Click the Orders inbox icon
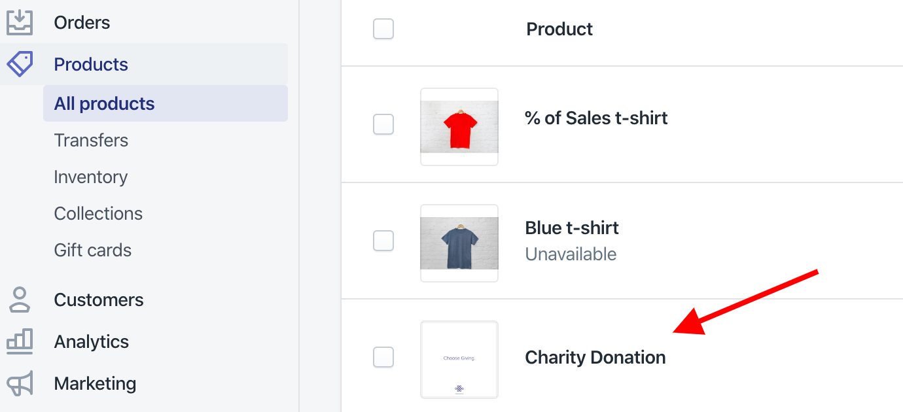Viewport: 903px width, 412px height. (x=20, y=22)
